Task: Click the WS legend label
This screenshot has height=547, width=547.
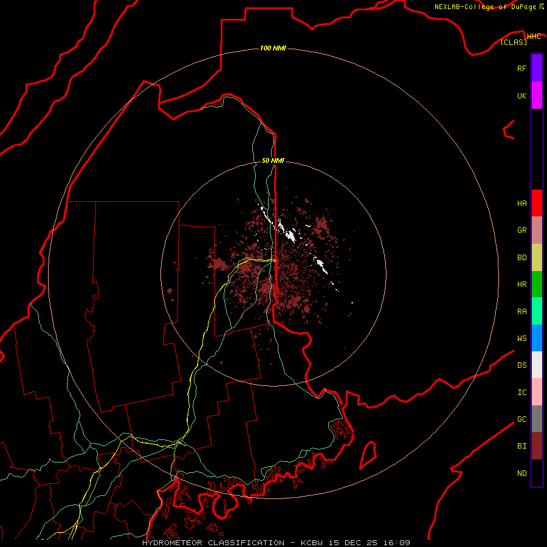Action: tap(521, 338)
